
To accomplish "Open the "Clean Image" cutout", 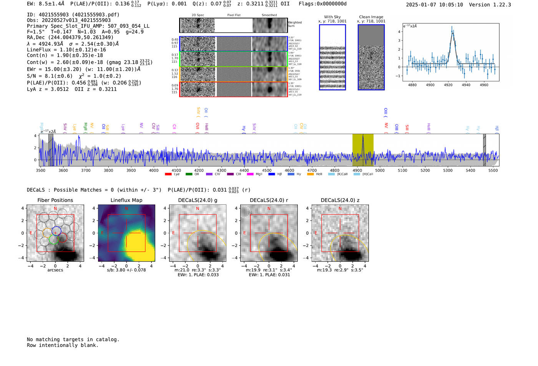I will click(x=371, y=57).
